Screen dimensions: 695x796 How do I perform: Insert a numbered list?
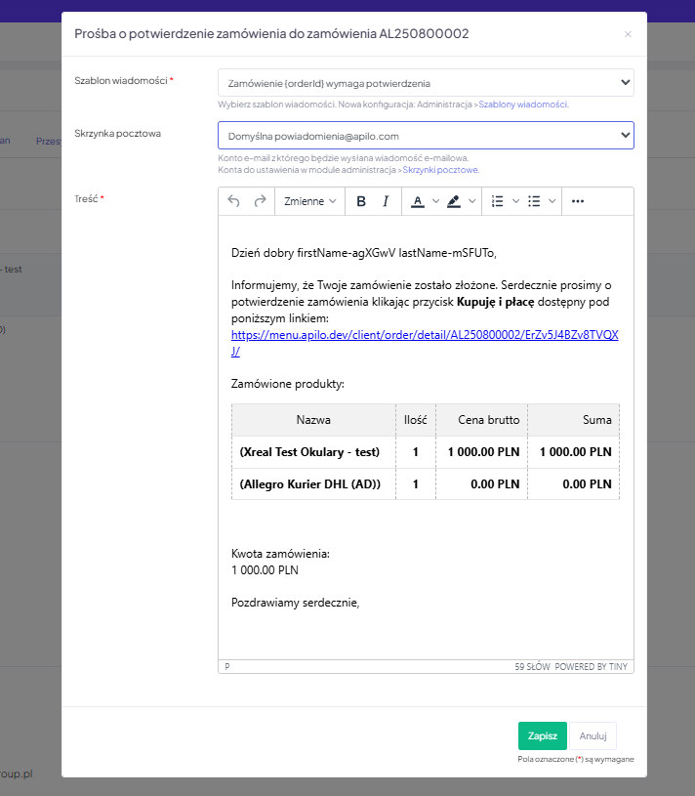point(497,201)
